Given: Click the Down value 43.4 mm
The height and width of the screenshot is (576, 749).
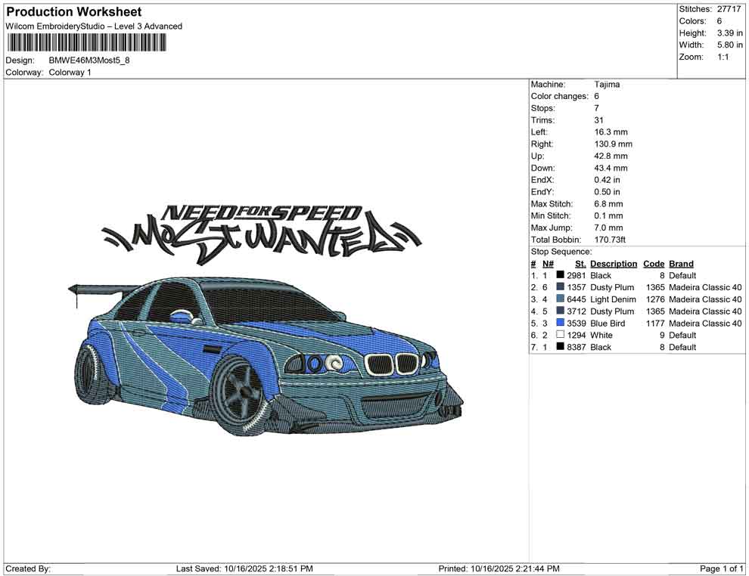Looking at the screenshot, I should point(611,168).
